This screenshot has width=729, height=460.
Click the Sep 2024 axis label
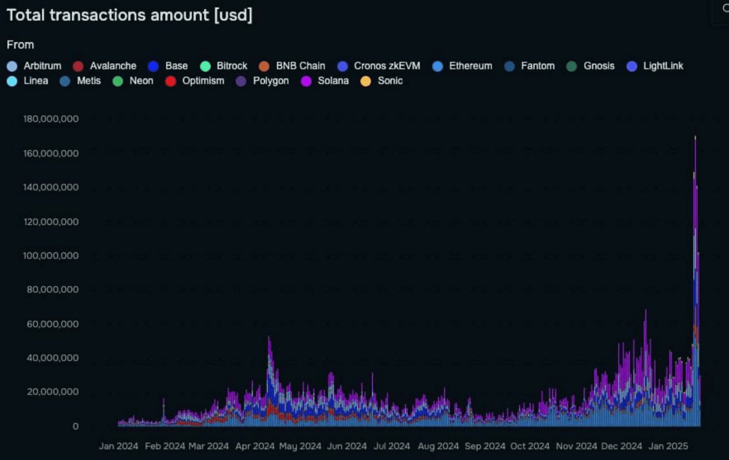click(485, 446)
